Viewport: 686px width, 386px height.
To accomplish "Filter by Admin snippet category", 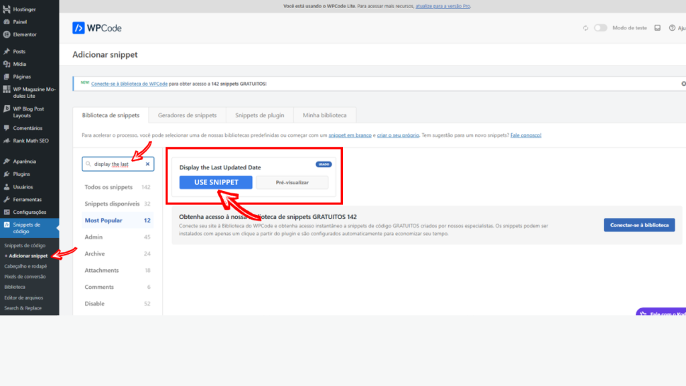I will [94, 237].
